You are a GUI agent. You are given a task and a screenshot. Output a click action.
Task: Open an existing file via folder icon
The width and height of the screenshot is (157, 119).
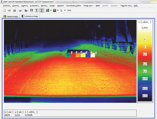coord(10,10)
